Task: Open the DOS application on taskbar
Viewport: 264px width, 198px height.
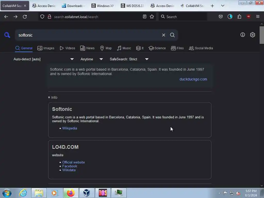Action: tap(103, 193)
